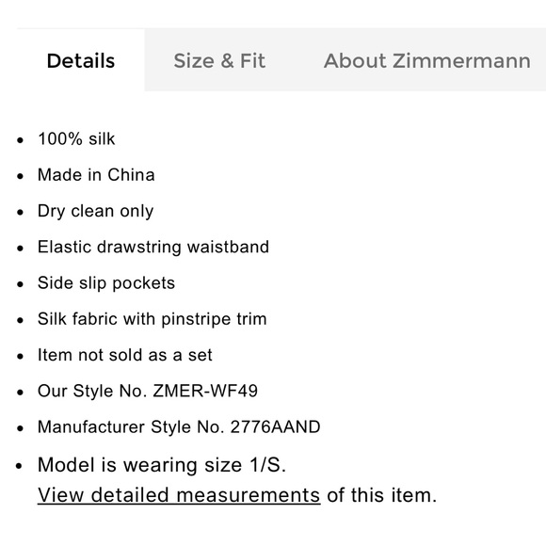Click the manufacturer code 2776AAND

tap(275, 426)
